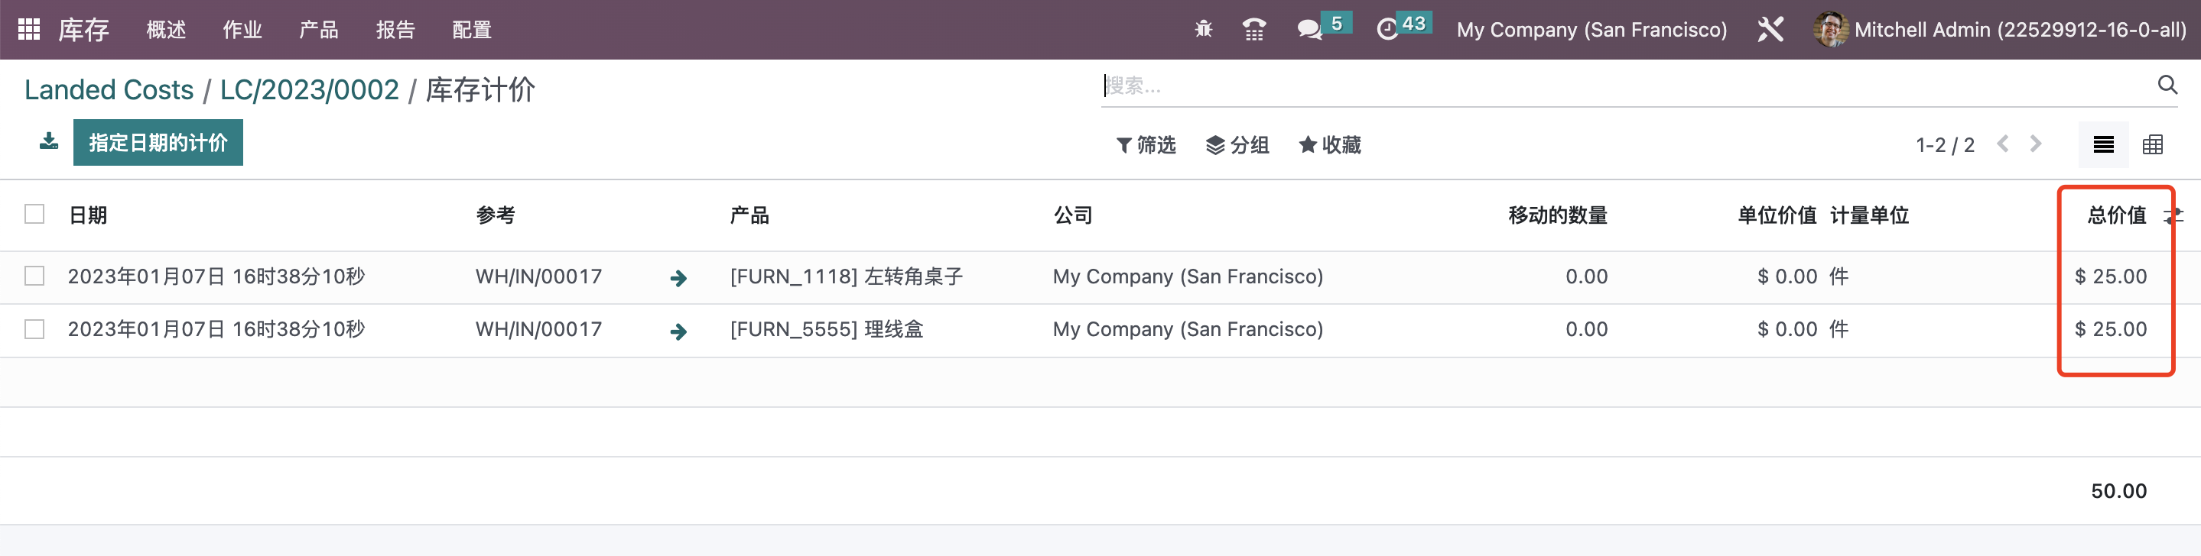Click the 50.00 total value

coord(2118,491)
